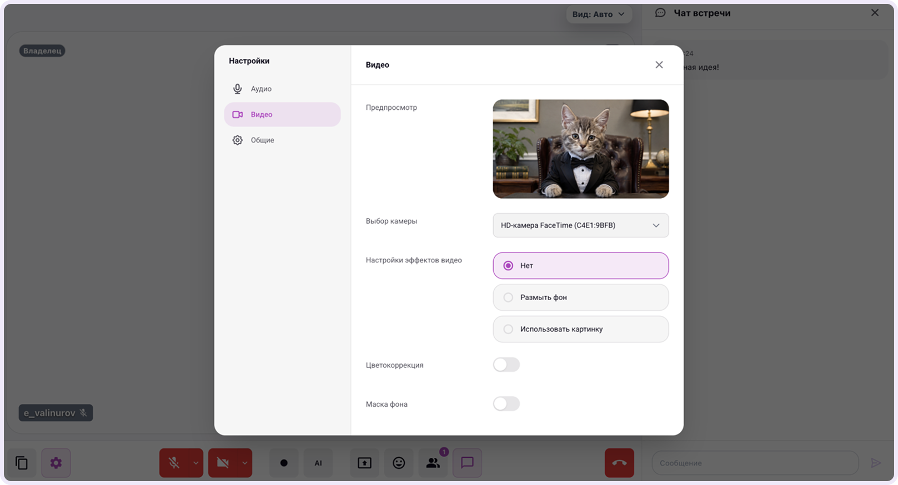The image size is (898, 485).
Task: Close the Чат встречи panel
Action: (x=875, y=13)
